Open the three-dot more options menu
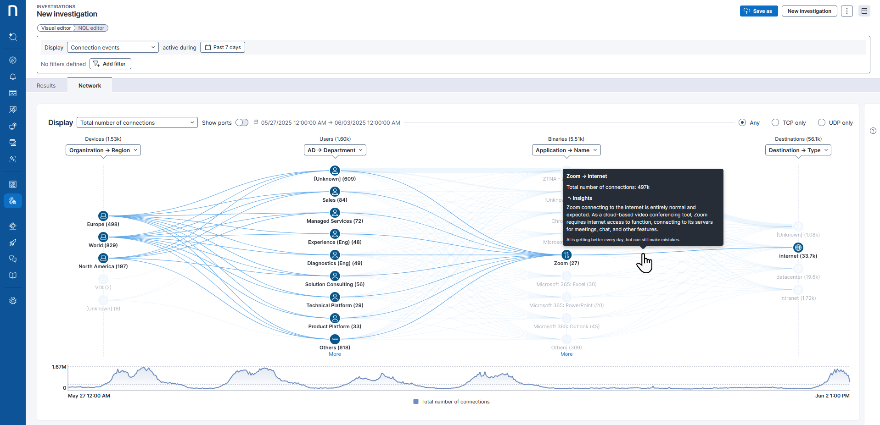This screenshot has height=425, width=880. [847, 11]
